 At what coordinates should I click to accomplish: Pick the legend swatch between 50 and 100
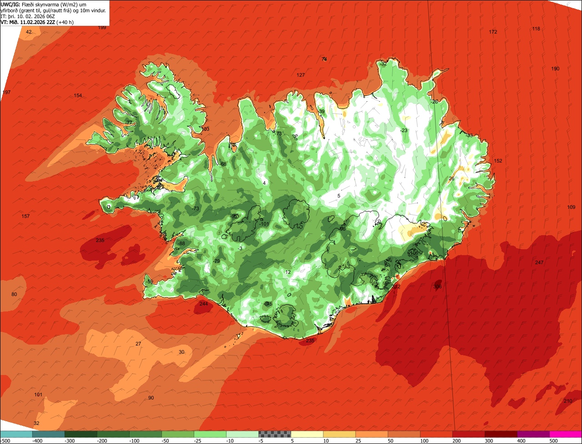click(x=404, y=434)
